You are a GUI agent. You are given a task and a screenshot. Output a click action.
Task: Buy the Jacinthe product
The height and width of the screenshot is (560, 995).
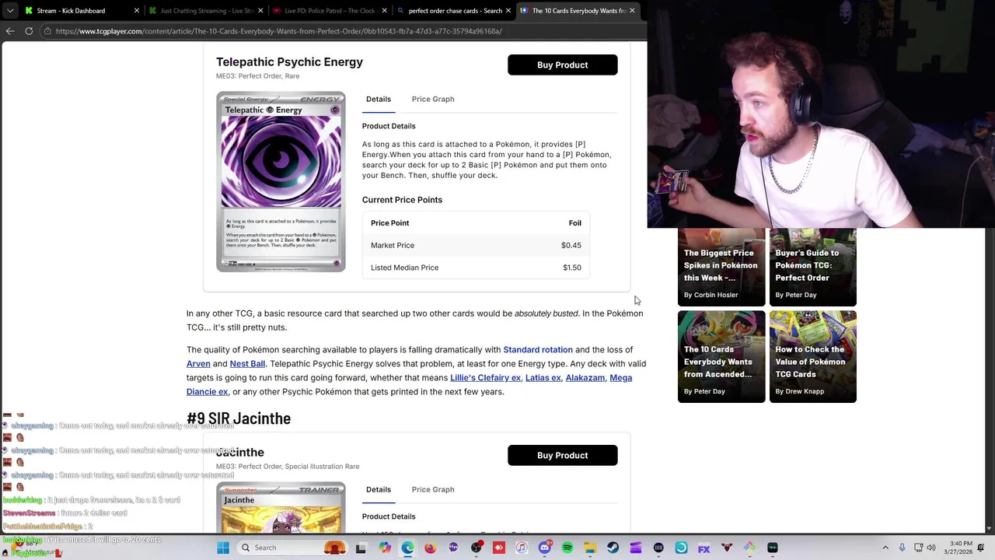click(562, 455)
